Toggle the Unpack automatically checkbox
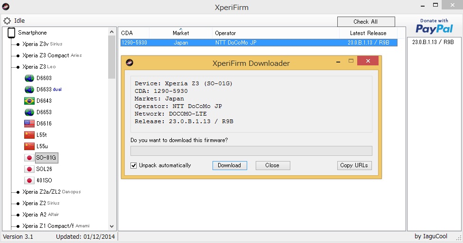Screen dimensions: 463x243 point(133,165)
